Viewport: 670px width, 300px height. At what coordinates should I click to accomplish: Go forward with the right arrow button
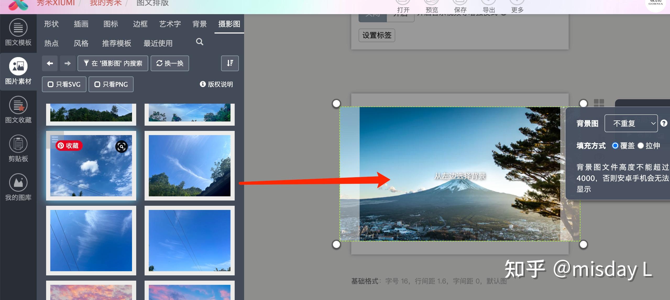(x=68, y=63)
